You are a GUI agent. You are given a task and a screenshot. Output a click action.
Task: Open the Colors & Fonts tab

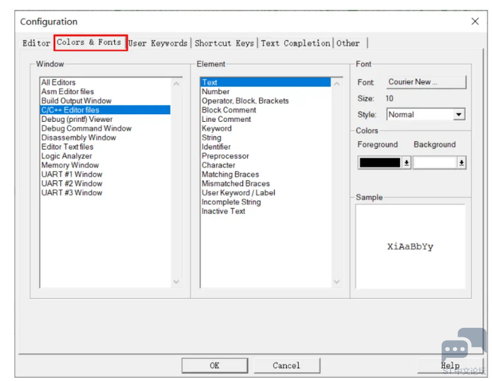(x=89, y=42)
